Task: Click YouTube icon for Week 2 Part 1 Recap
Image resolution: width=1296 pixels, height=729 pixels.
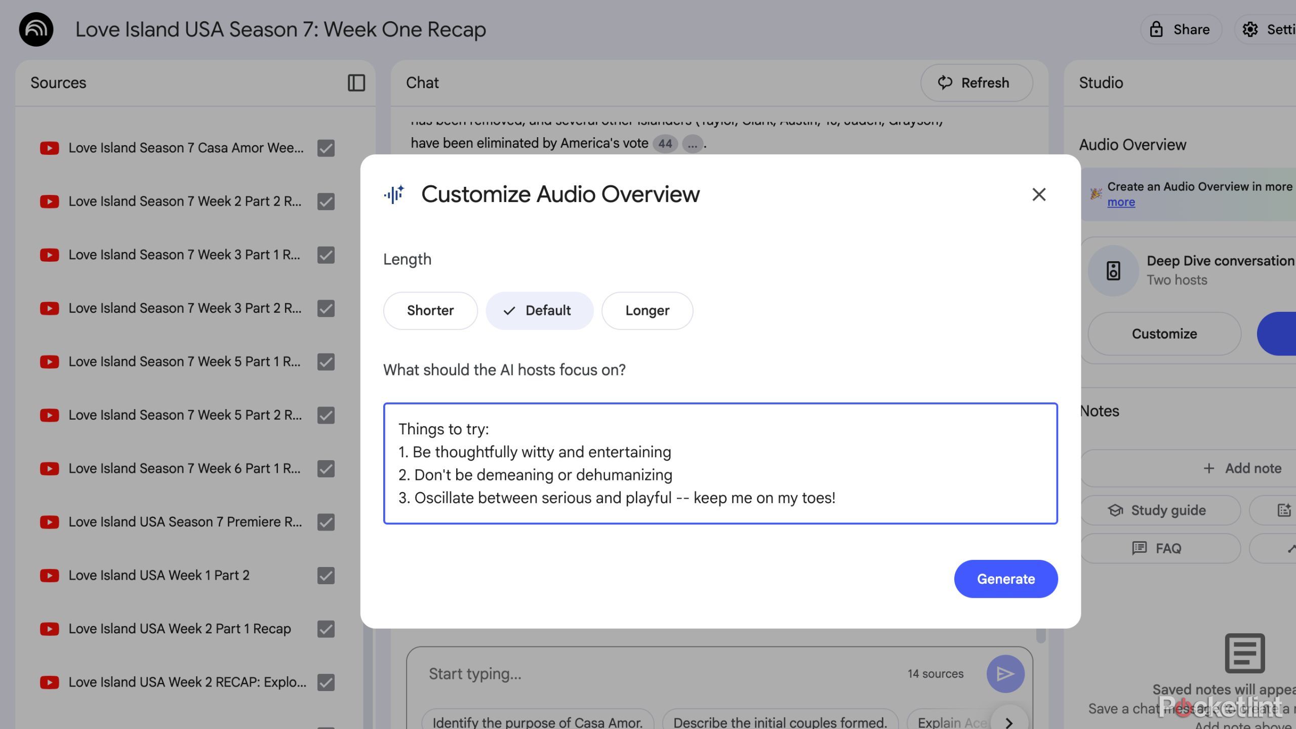Action: [x=49, y=629]
